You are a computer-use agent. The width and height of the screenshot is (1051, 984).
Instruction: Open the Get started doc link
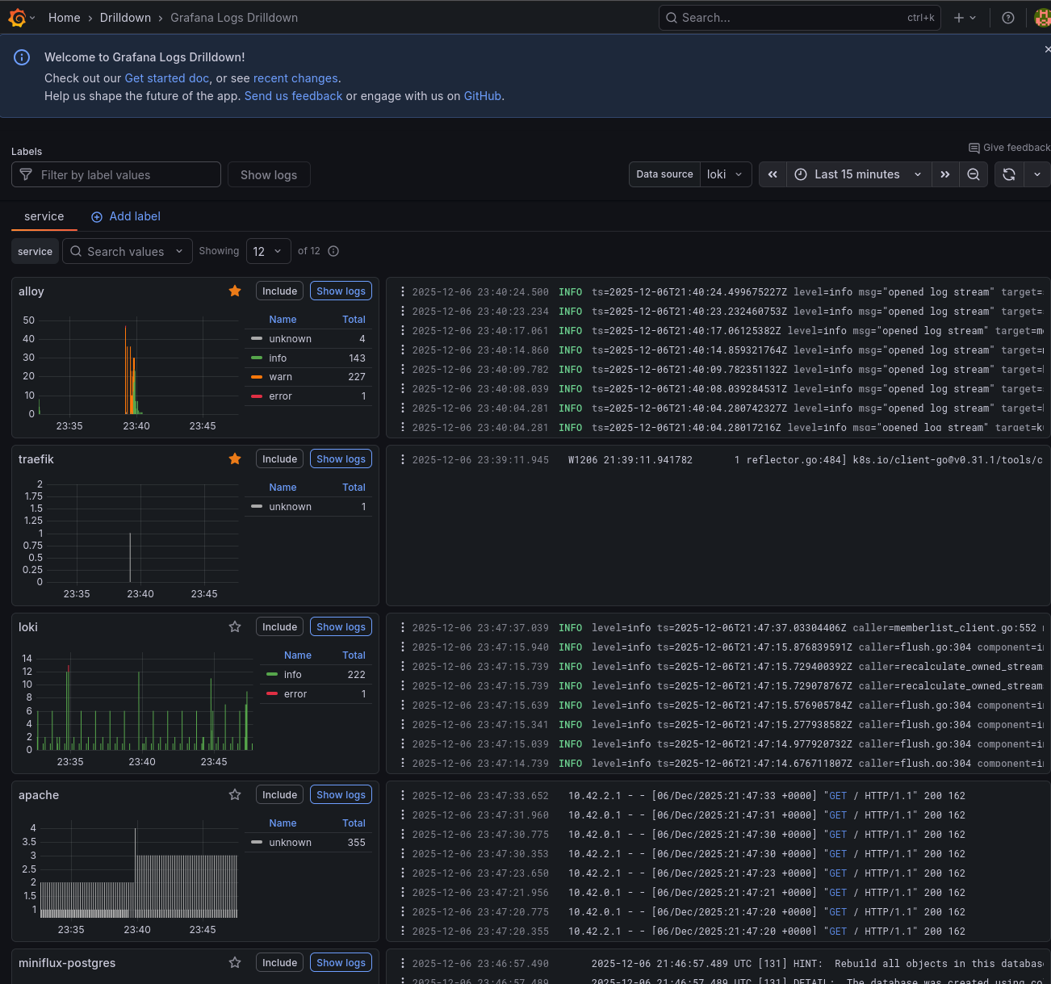[167, 77]
